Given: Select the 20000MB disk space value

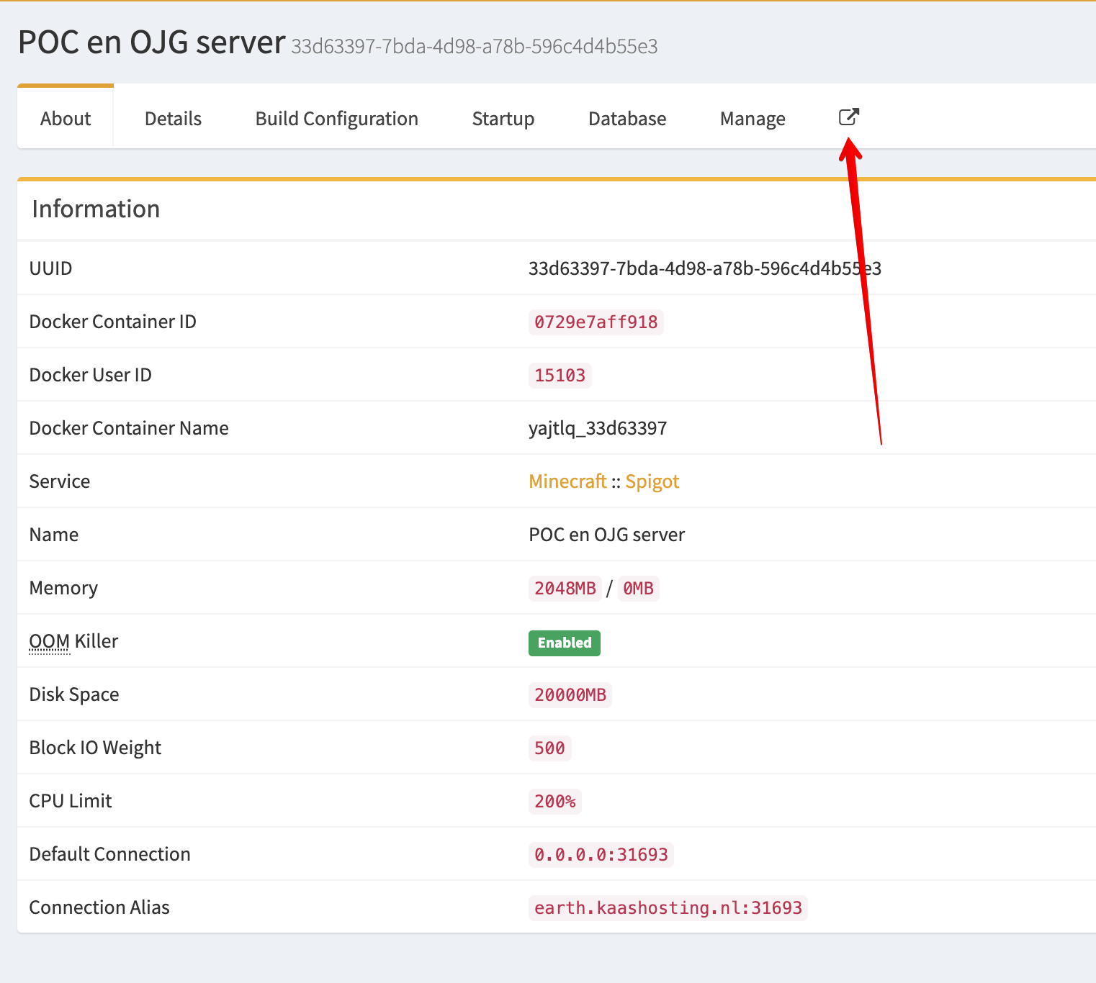Looking at the screenshot, I should tap(570, 694).
